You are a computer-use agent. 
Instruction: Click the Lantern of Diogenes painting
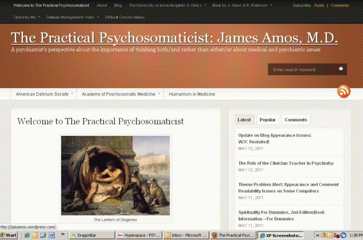(x=115, y=175)
